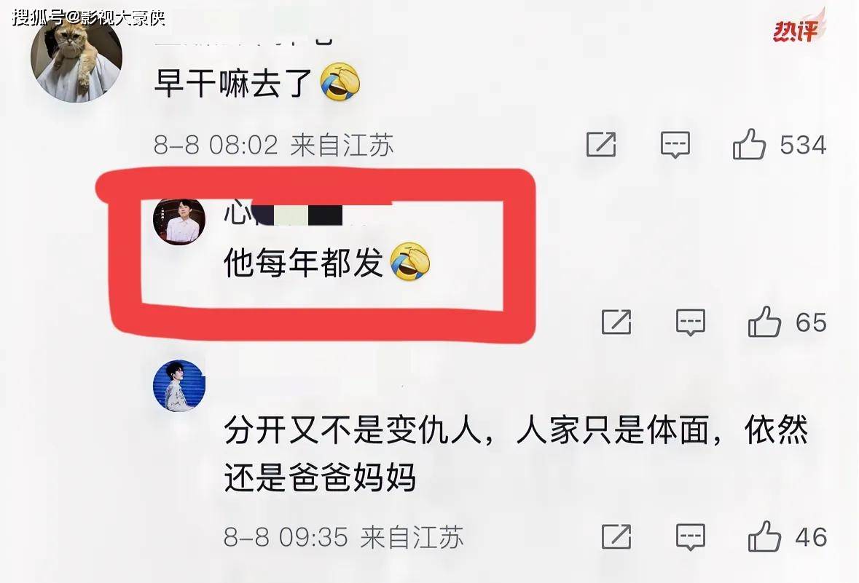Like the comment with 534 likes
Screen dimensions: 859x583
tap(749, 145)
